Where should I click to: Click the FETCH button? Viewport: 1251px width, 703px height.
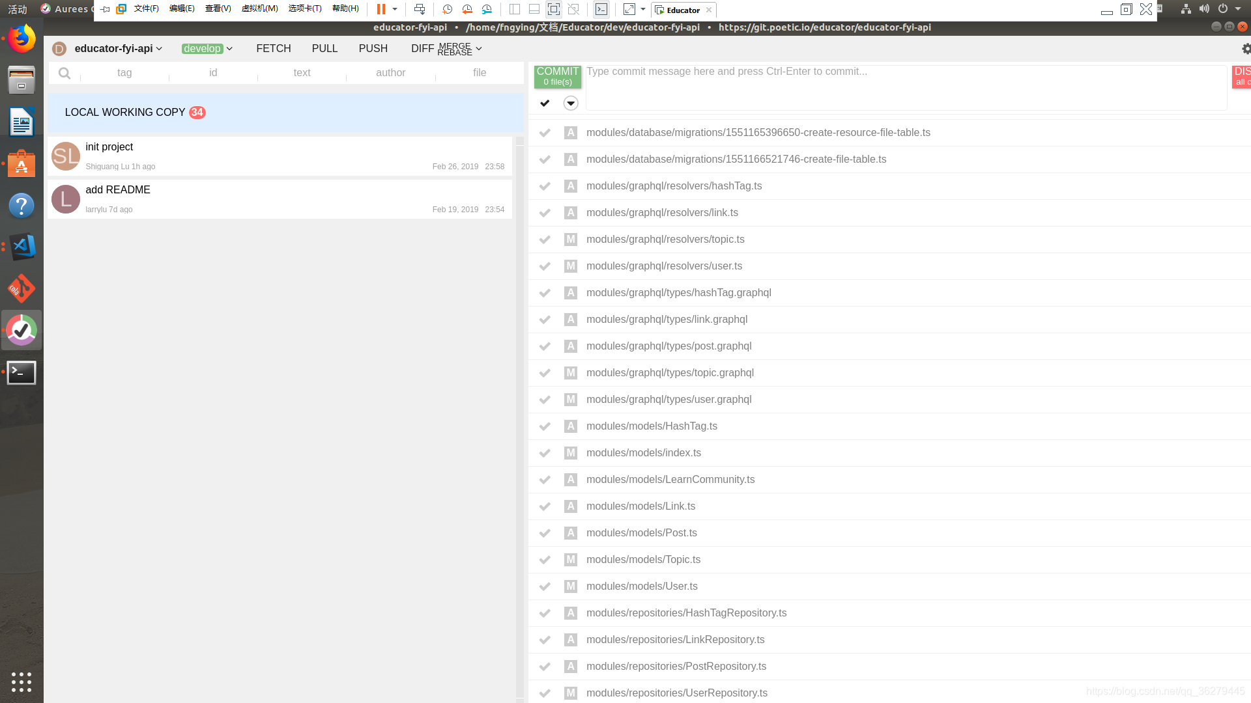(273, 49)
